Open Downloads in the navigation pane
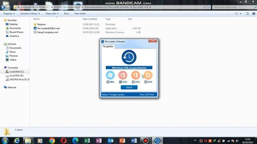This screenshot has height=144, width=257. pos(15,28)
